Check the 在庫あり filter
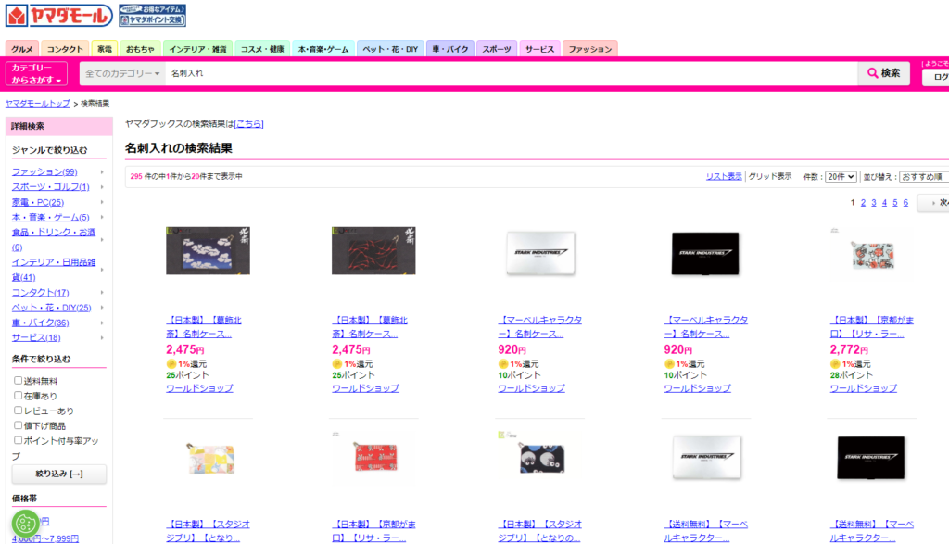The height and width of the screenshot is (544, 949). coord(19,395)
